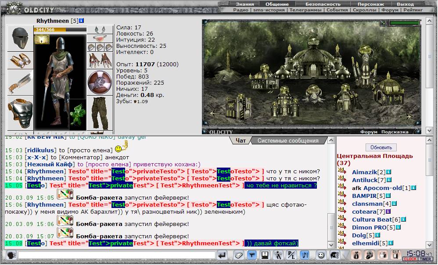This screenshot has width=438, height=265.
Task: Click the 344/566 health bar
Action: click(x=60, y=29)
